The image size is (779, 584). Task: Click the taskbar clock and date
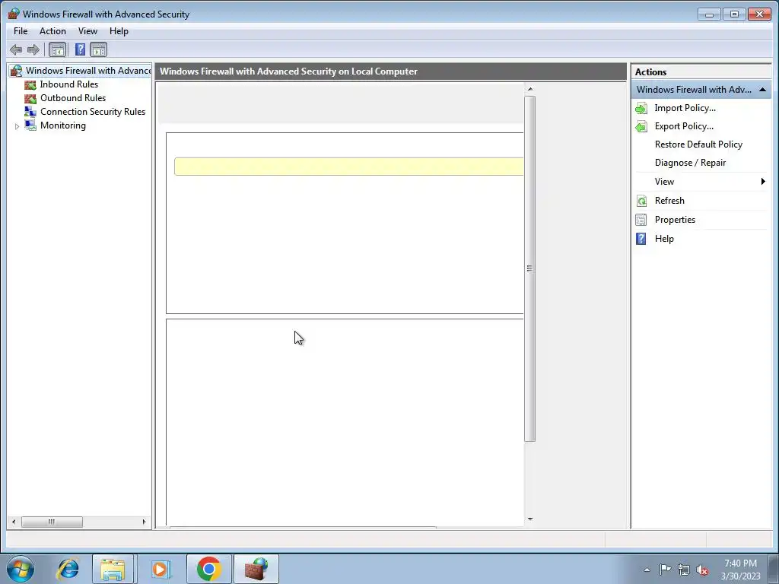740,570
